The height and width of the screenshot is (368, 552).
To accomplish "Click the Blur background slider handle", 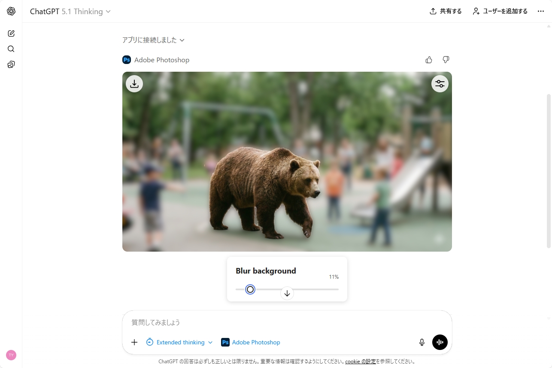I will coord(250,289).
